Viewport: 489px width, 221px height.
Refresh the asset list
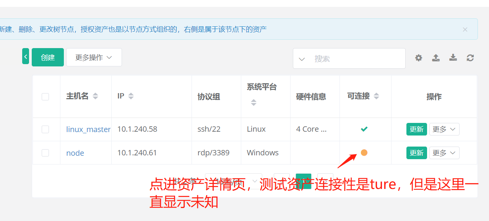pyautogui.click(x=470, y=58)
